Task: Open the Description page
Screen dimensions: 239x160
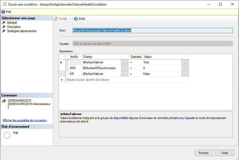Action: tap(14, 27)
